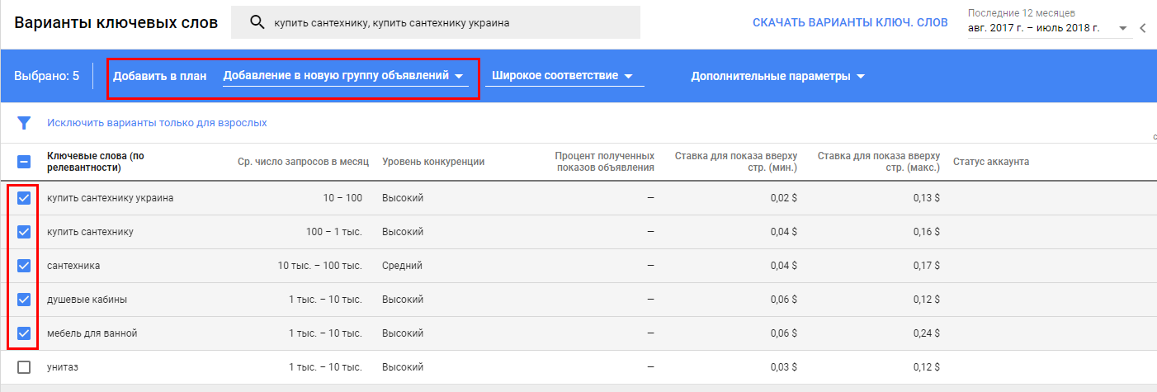The image size is (1157, 392).
Task: Click the '0,24 $' max bid cell
Action: (925, 333)
